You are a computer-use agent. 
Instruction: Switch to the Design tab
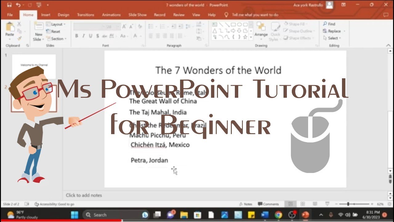[63, 15]
